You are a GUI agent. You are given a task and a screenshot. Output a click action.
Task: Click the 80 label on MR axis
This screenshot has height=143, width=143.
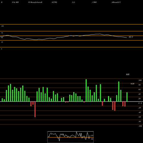point(140,85)
